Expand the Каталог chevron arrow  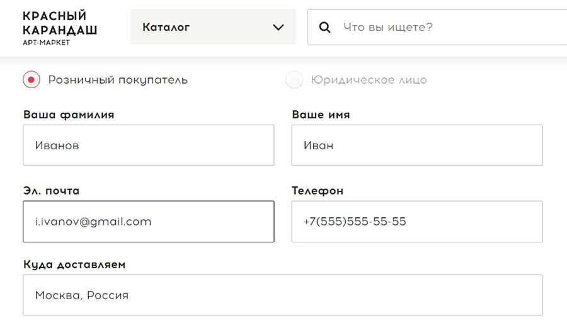[278, 28]
